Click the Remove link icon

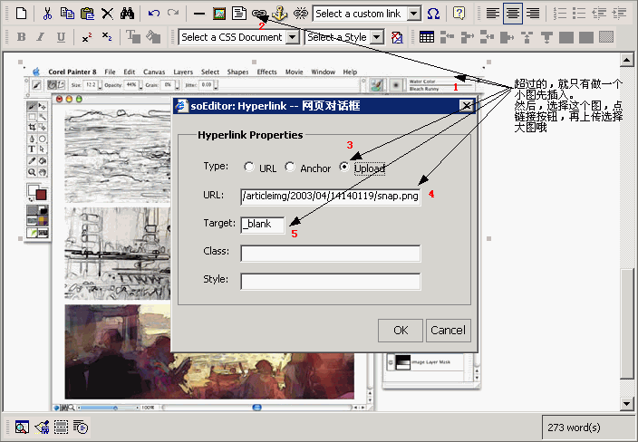coord(301,14)
